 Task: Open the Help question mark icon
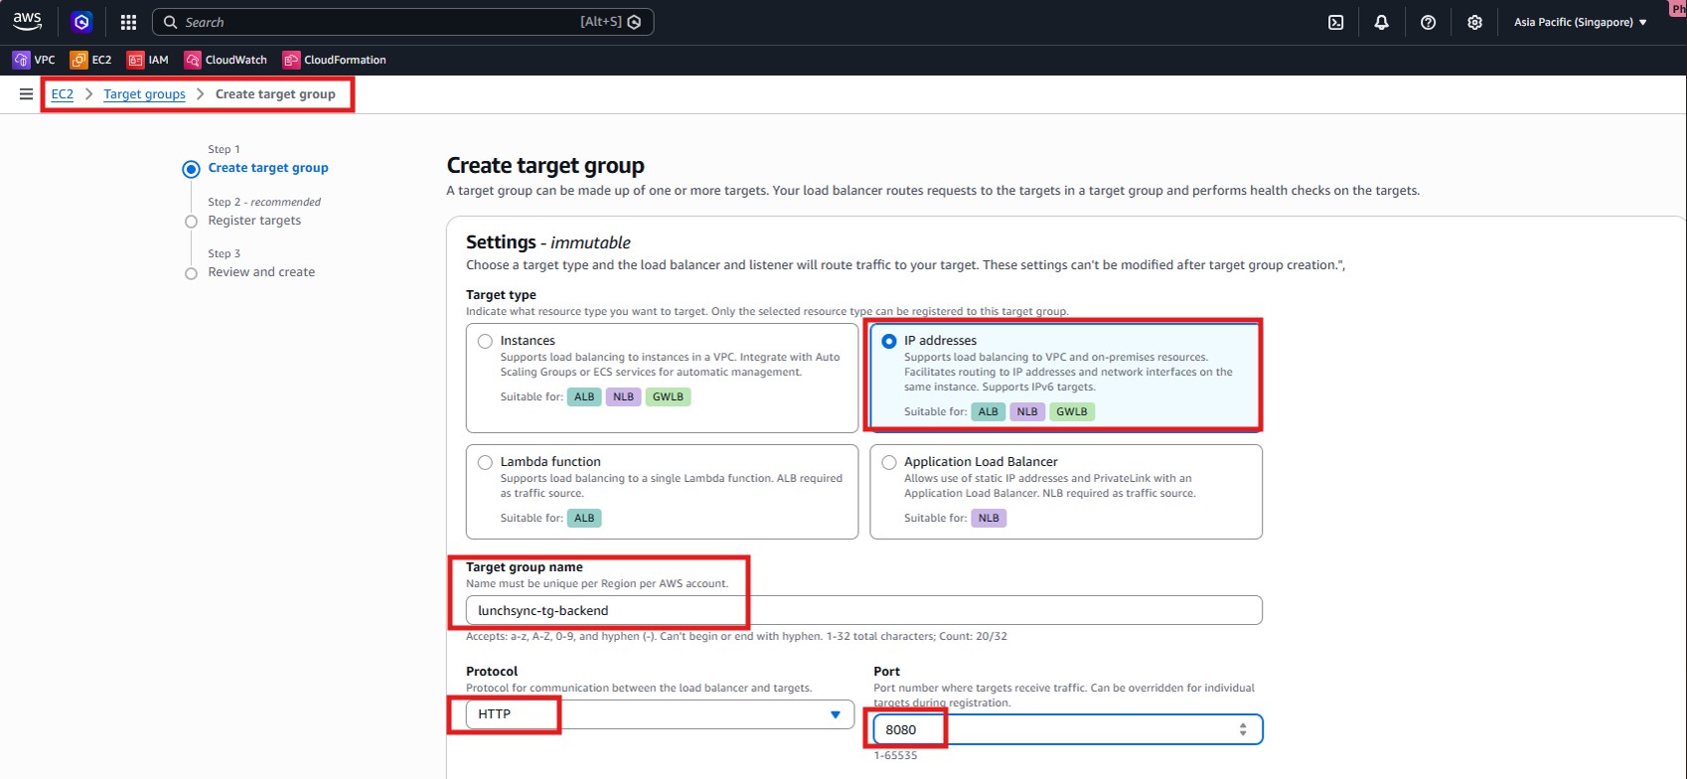1428,22
